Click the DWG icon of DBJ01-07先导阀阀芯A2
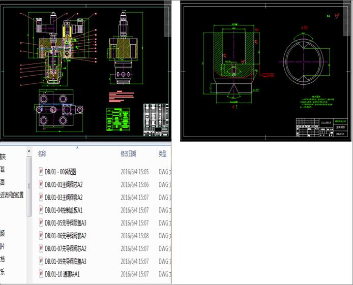The height and width of the screenshot is (285, 353). pyautogui.click(x=41, y=248)
